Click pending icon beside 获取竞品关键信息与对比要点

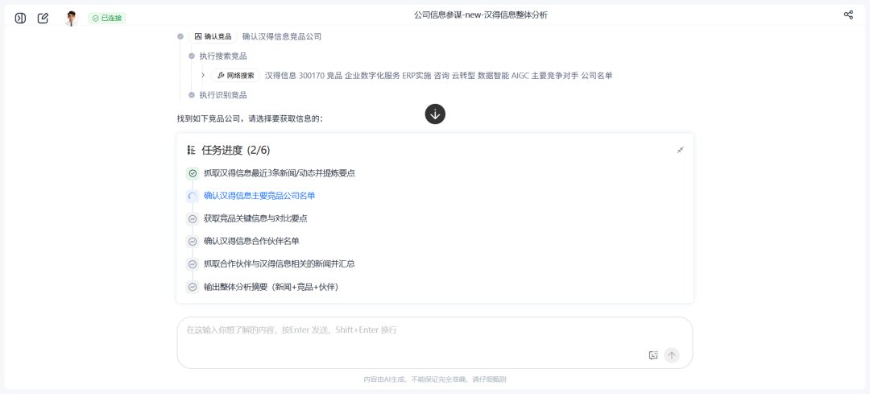(x=193, y=218)
